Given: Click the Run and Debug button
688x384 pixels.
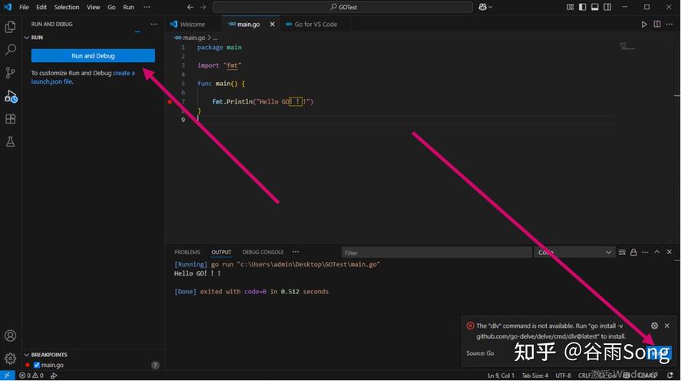Looking at the screenshot, I should pyautogui.click(x=93, y=56).
